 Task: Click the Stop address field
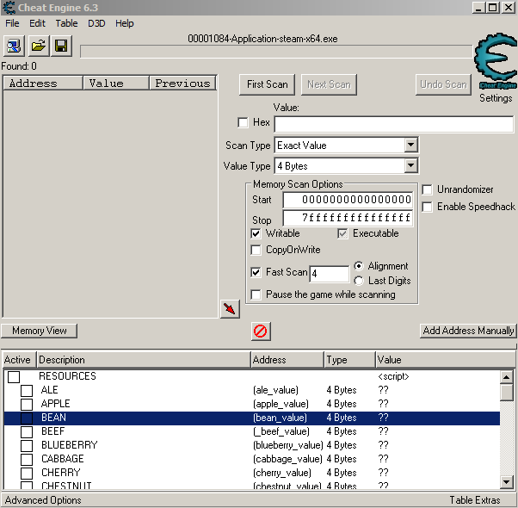[348, 218]
